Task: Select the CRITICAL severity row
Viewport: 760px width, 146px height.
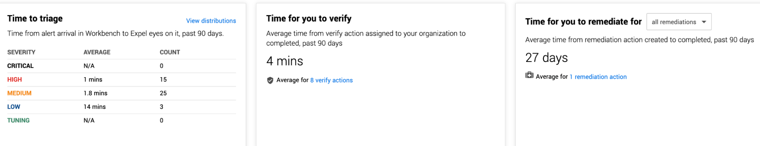Action: tap(122, 66)
